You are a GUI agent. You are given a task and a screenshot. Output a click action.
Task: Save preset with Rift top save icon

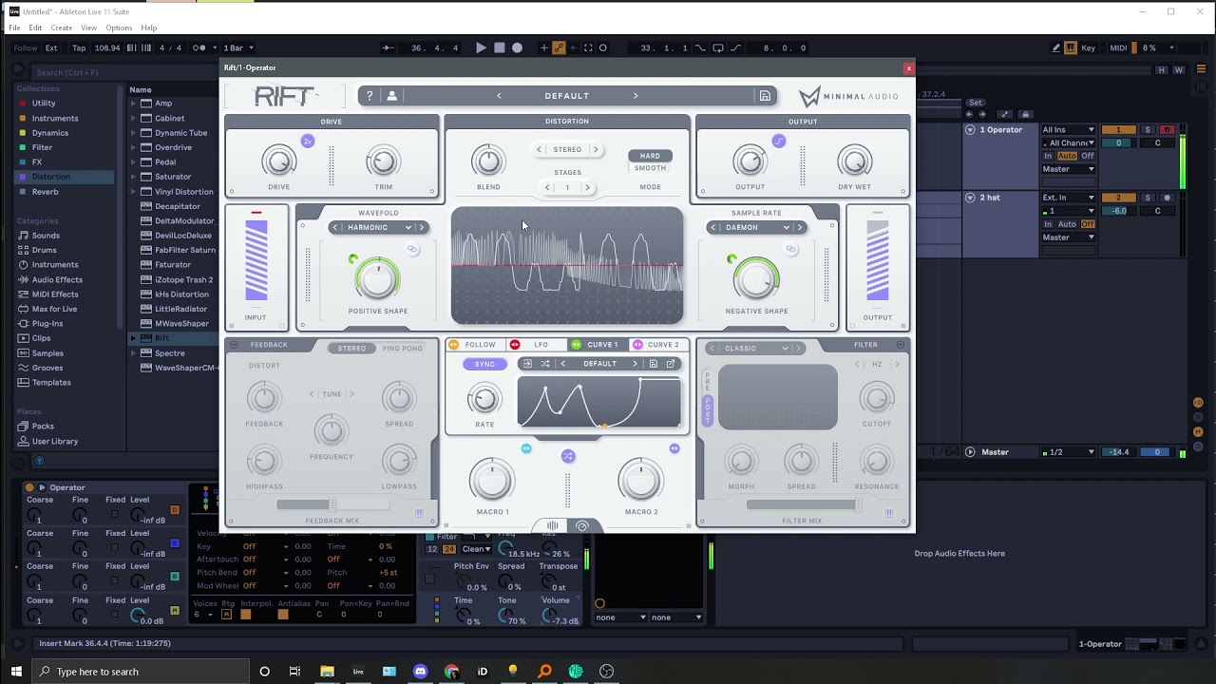765,96
